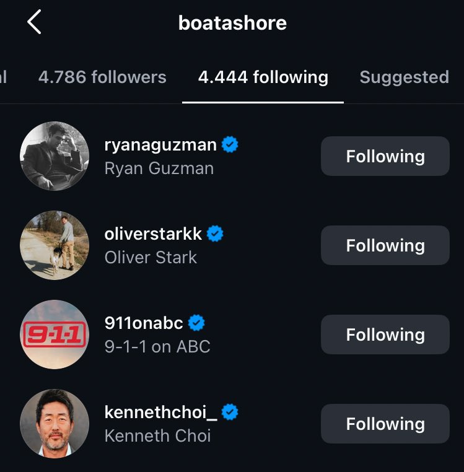Open the 9-1-1 logo profile picture
464x472 pixels.
pyautogui.click(x=55, y=334)
